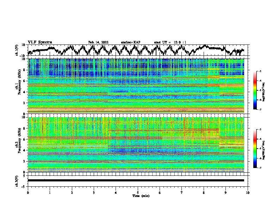The height and width of the screenshot is (216, 279).
Task: Select the "ch.2 Frequency (kHz)" axis label
Action: coord(19,140)
